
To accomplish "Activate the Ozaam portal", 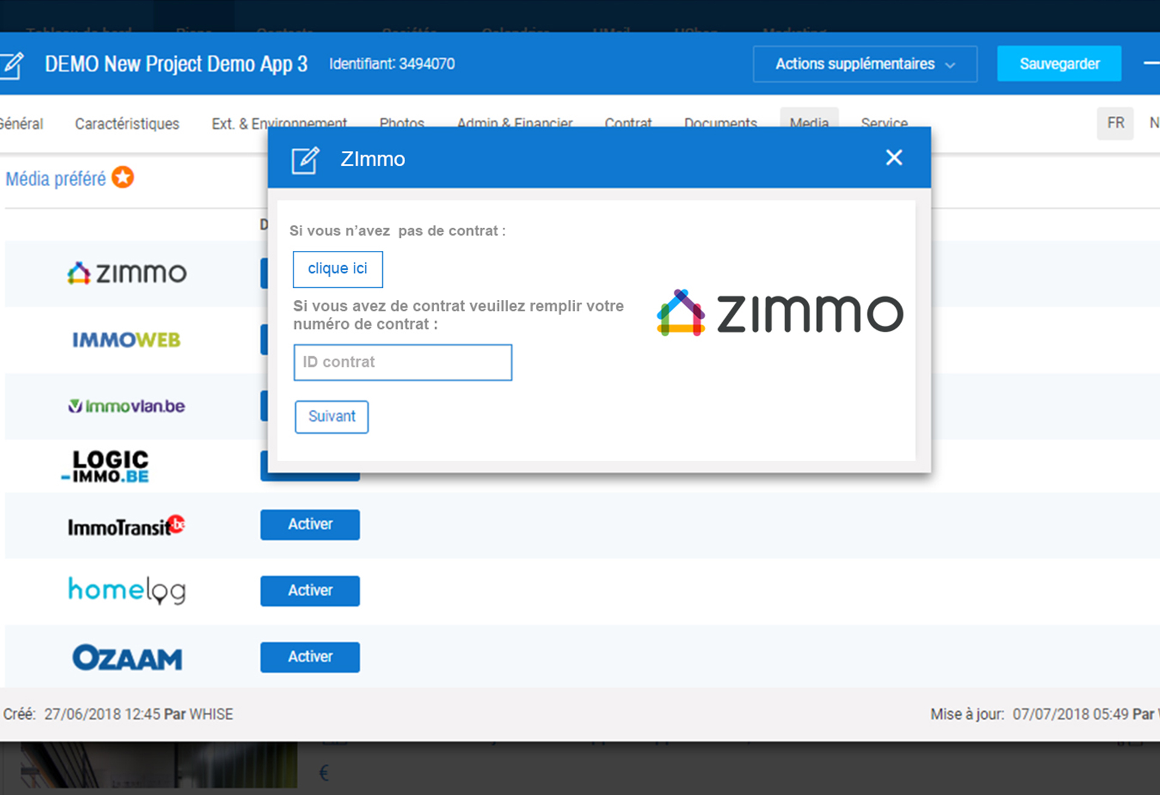I will click(x=310, y=657).
